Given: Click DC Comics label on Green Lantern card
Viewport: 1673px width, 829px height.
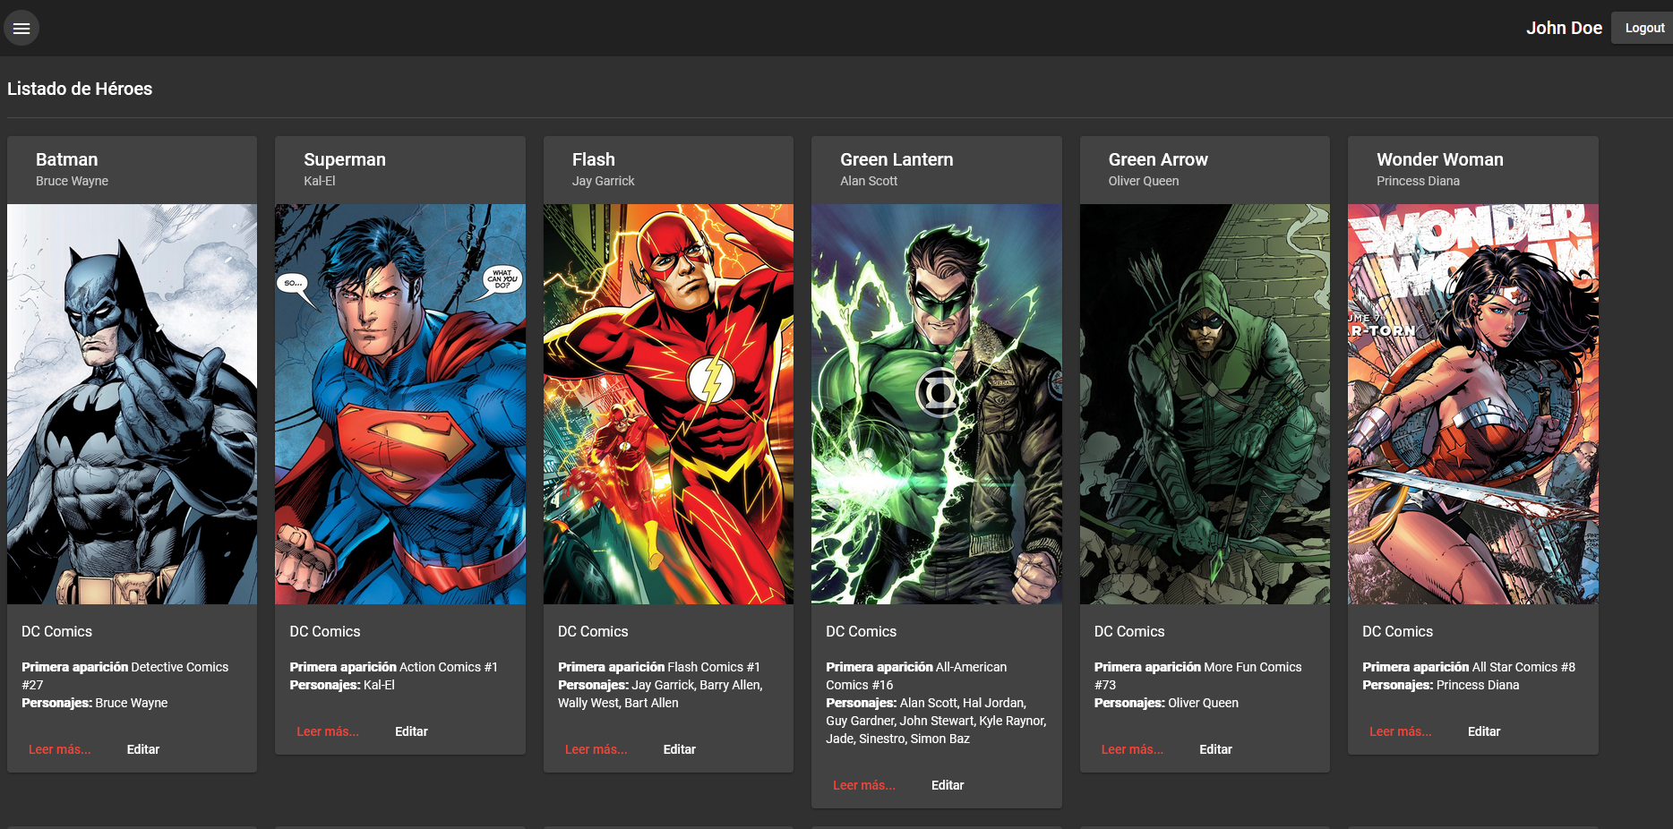Looking at the screenshot, I should coord(861,631).
